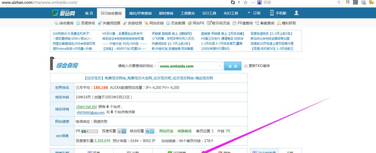Open the 首页 tab
Image resolution: width=376 pixels, height=153 pixels.
[x=89, y=13]
